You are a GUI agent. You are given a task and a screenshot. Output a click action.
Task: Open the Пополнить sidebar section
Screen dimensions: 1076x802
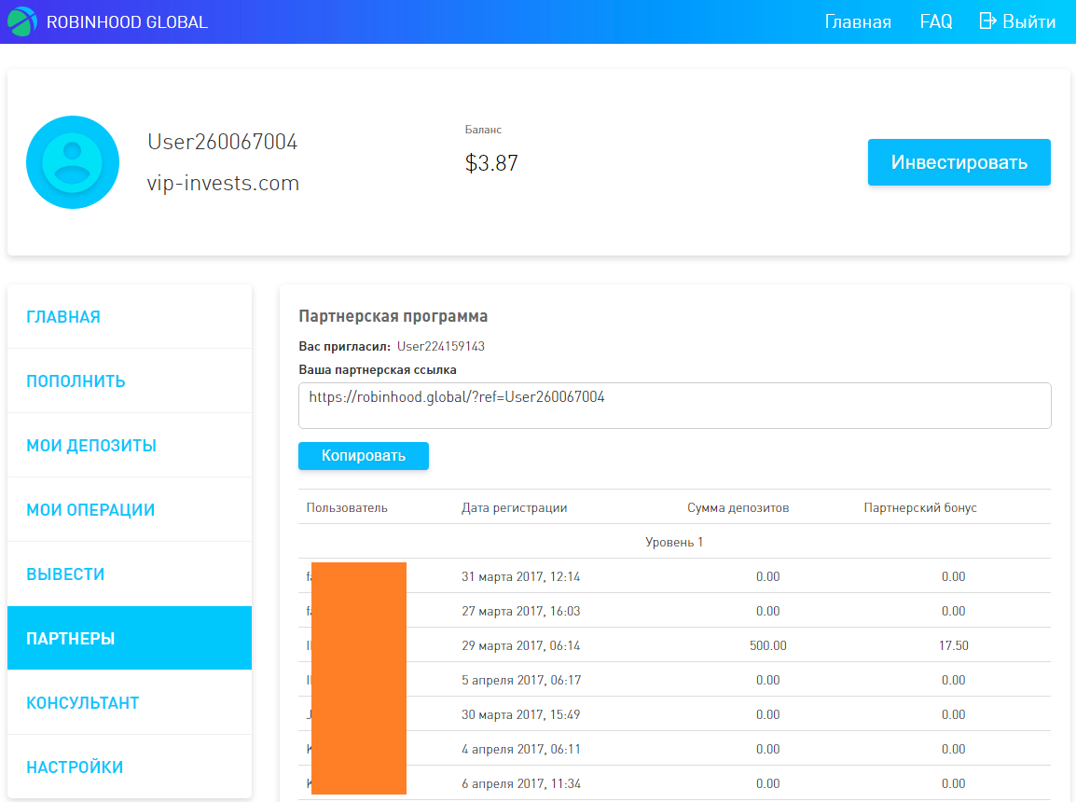coord(76,381)
